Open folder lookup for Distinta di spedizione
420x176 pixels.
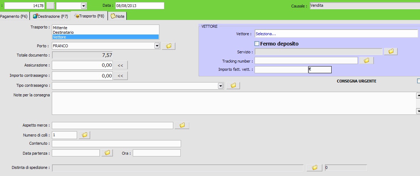pyautogui.click(x=315, y=168)
